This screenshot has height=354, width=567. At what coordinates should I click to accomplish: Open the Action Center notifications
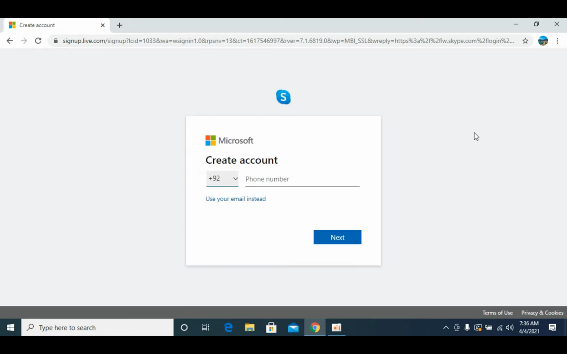pyautogui.click(x=552, y=327)
